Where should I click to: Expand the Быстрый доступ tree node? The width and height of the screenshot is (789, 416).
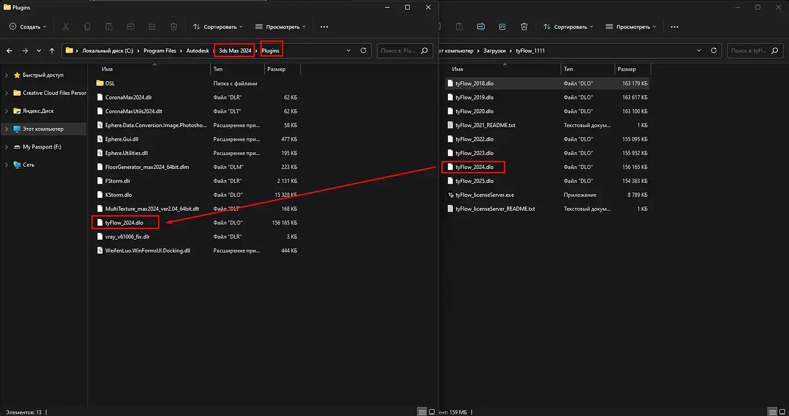pyautogui.click(x=6, y=75)
